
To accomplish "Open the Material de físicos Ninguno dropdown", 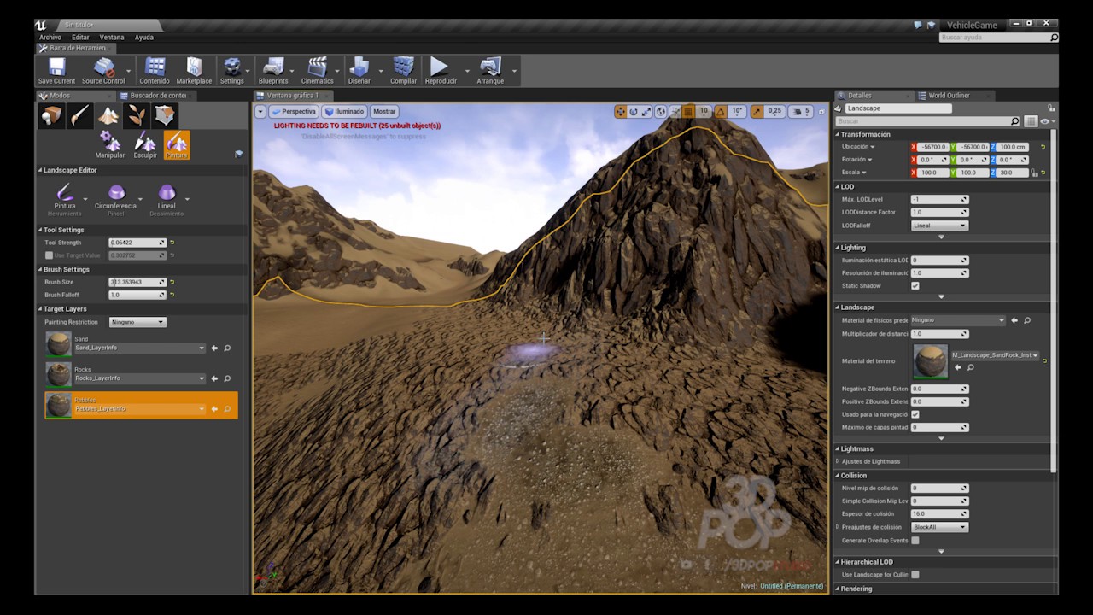I will tap(958, 320).
